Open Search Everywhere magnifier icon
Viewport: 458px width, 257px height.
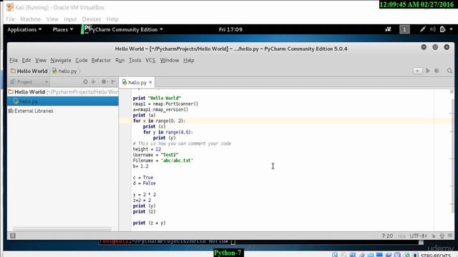[449, 71]
